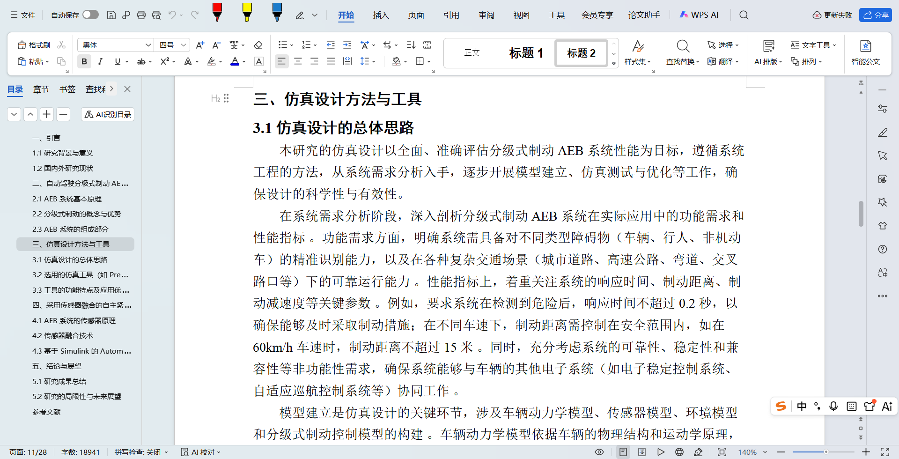The image size is (899, 459).
Task: Toggle center alignment
Action: [298, 61]
